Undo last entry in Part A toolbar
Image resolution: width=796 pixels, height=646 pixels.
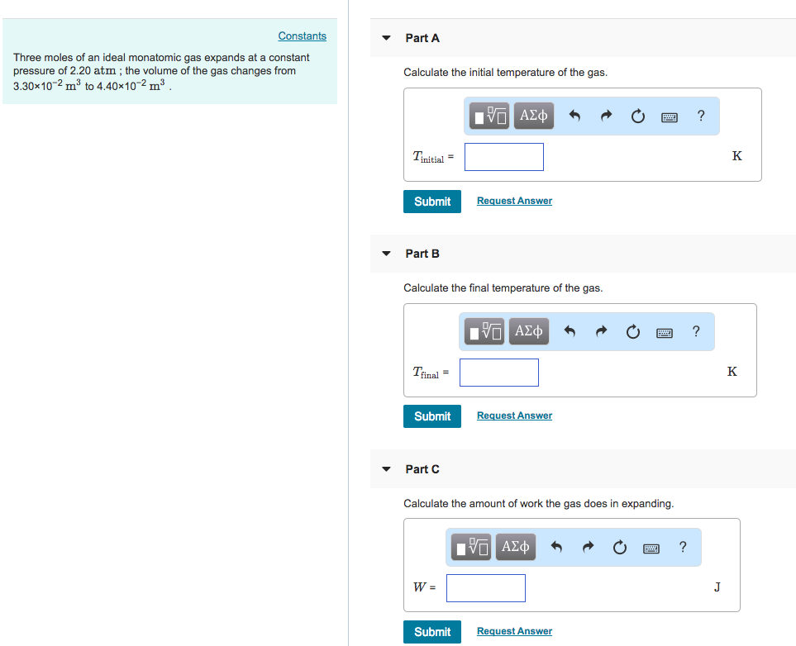(575, 116)
